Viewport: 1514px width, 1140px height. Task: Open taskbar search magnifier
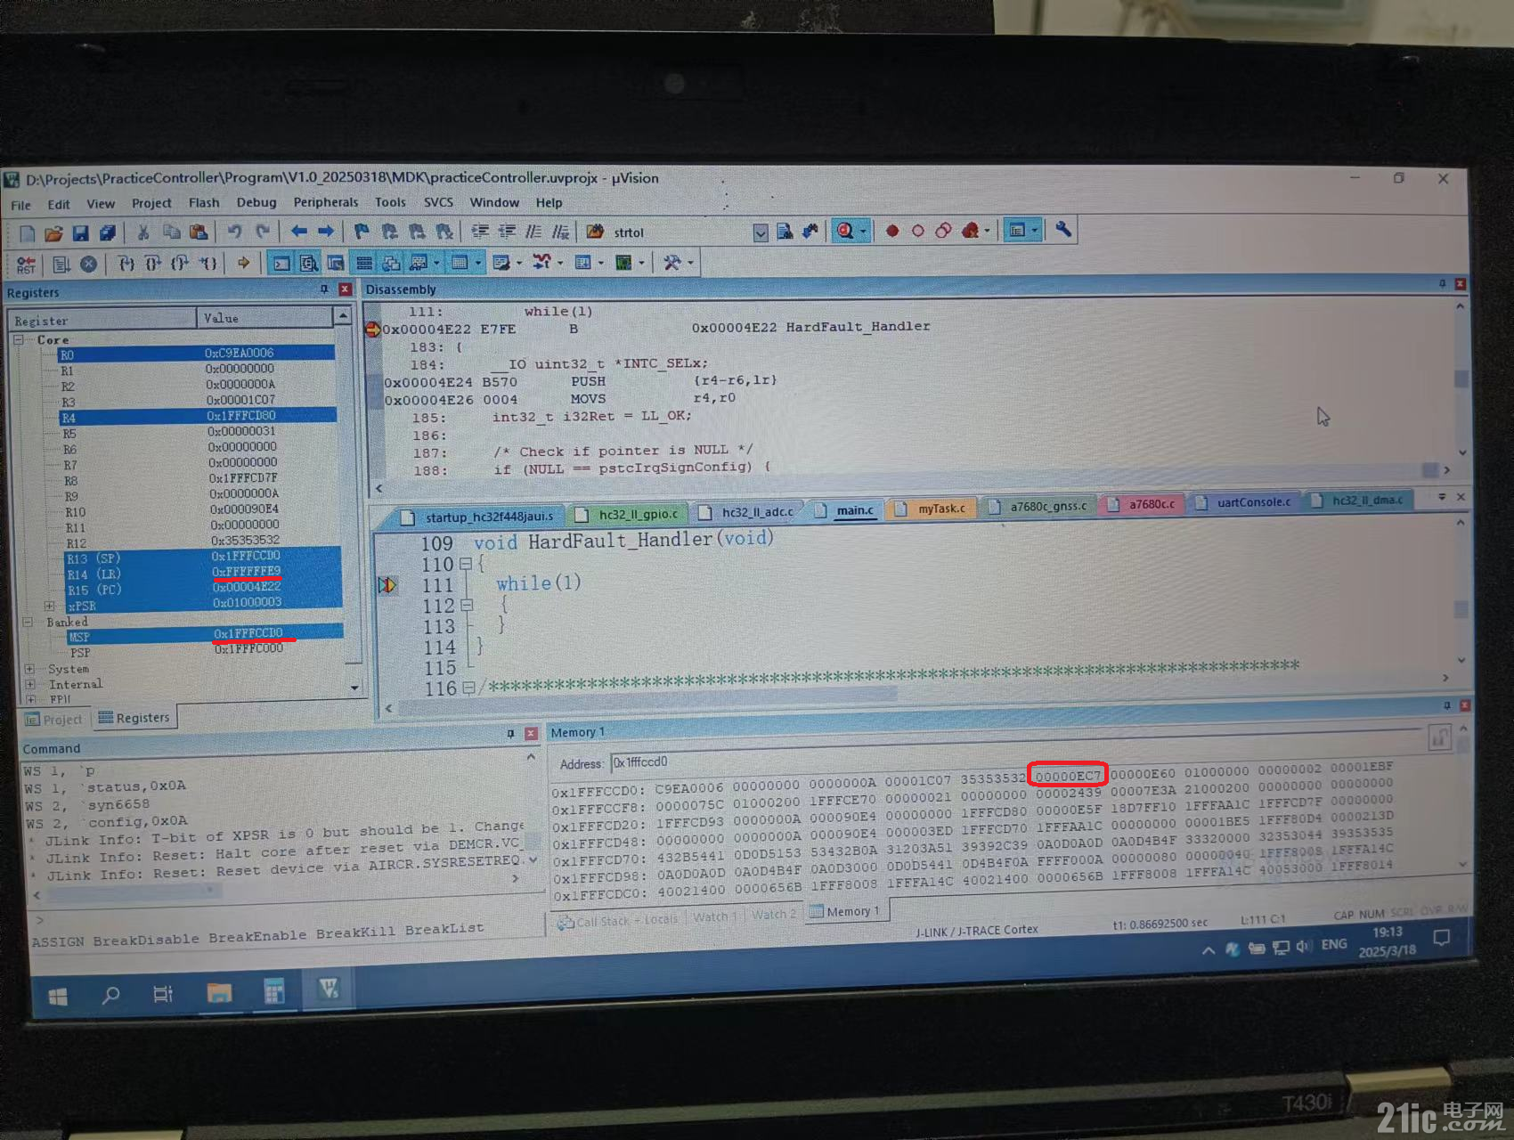[x=110, y=996]
